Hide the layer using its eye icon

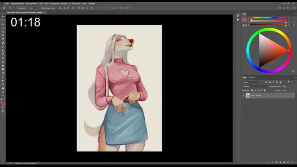243,96
